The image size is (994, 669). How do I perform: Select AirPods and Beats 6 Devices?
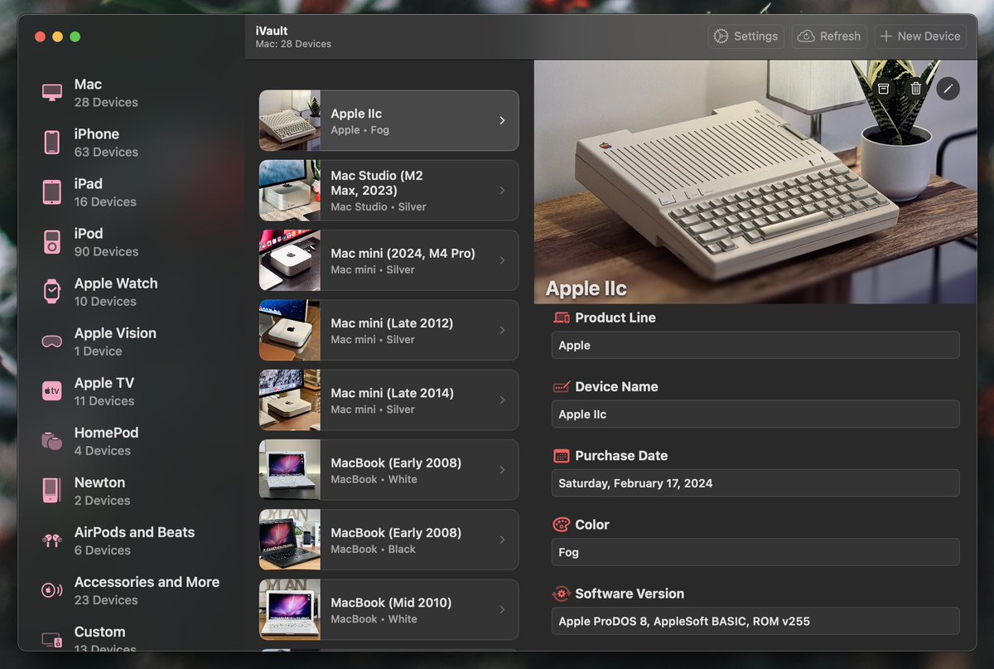coord(133,541)
